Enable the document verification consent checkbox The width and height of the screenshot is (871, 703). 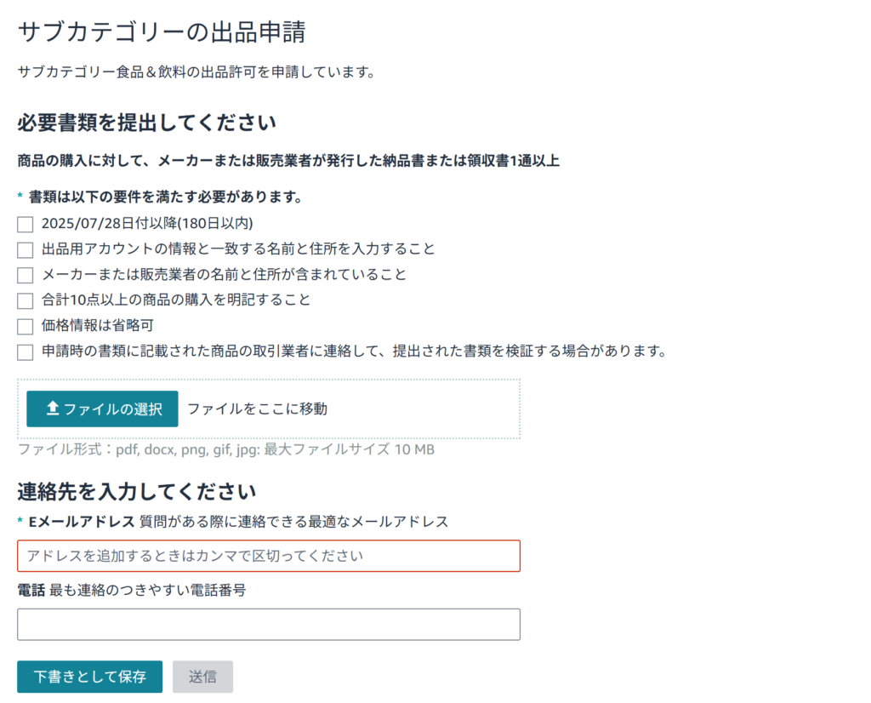[25, 351]
